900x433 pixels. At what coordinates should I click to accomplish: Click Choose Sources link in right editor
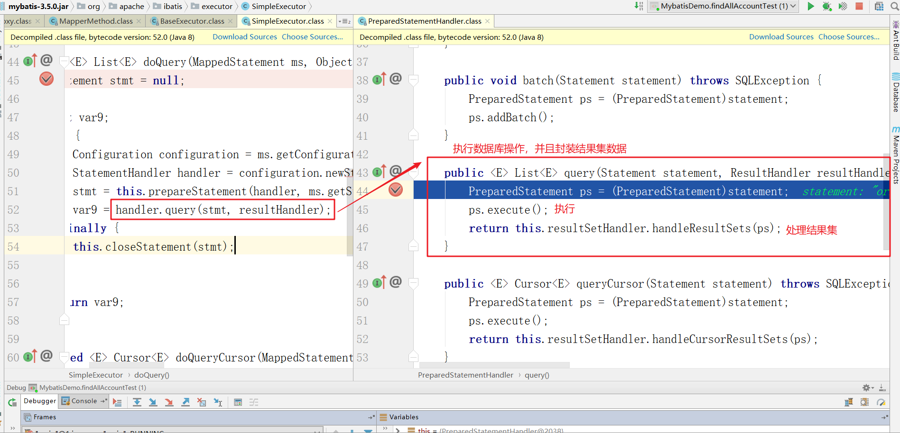[849, 37]
